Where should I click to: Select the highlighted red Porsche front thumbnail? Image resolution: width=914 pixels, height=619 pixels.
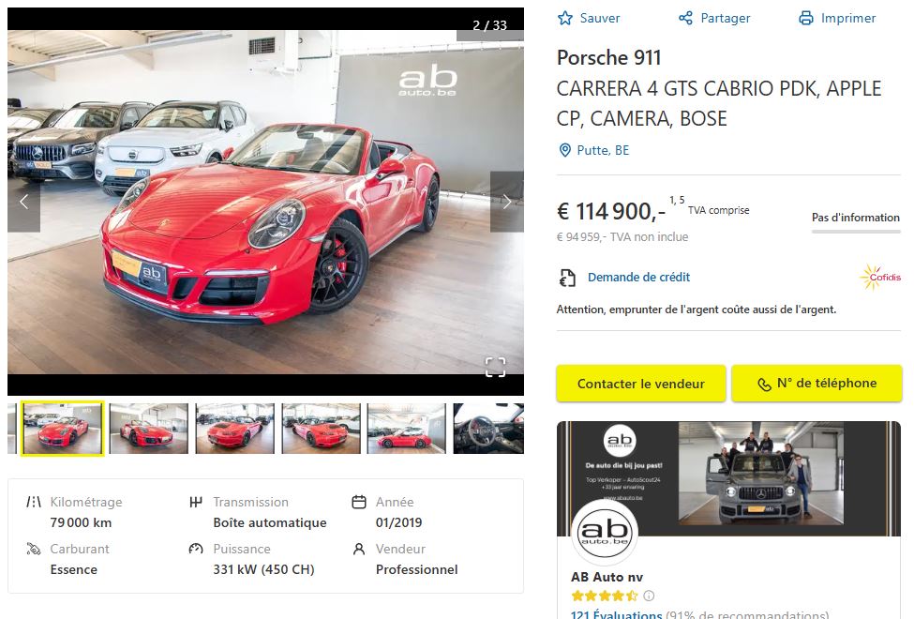63,429
